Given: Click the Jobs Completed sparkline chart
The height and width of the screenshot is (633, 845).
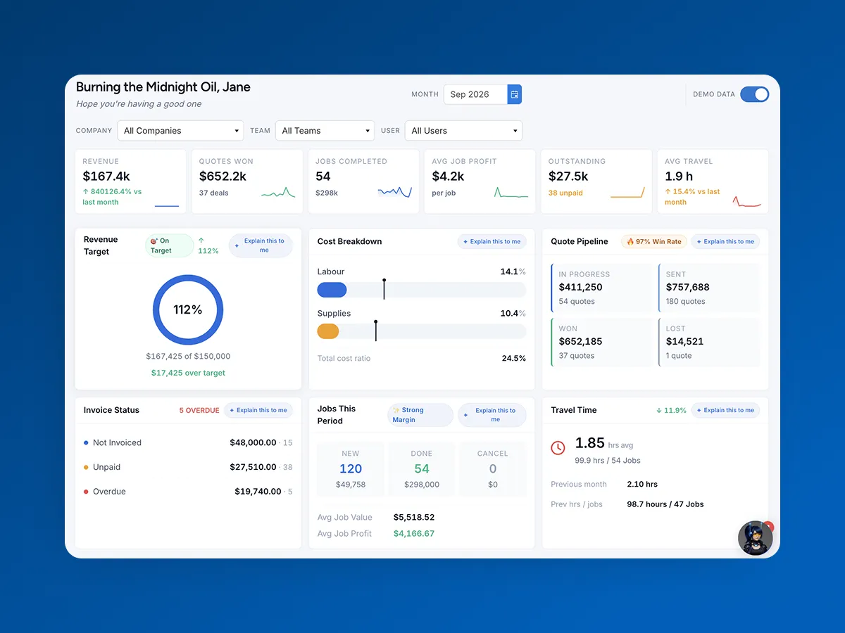Looking at the screenshot, I should [394, 191].
